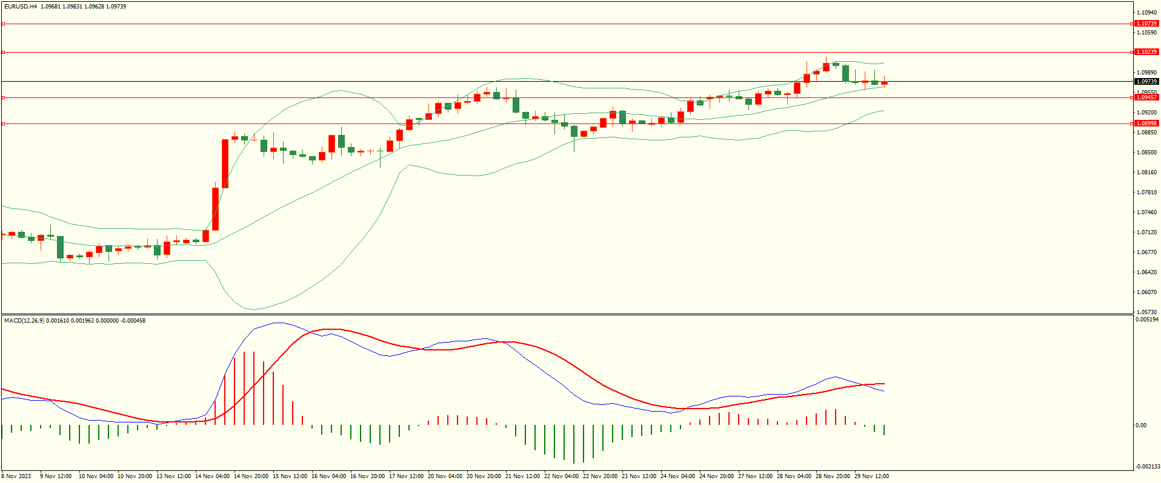Click the 1.08500 price axis label
Viewport: 1161px width, 483px height.
point(1146,152)
